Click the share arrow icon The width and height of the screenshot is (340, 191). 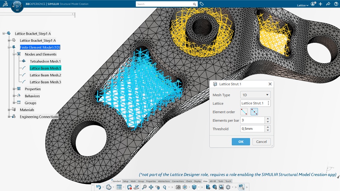point(328,4)
